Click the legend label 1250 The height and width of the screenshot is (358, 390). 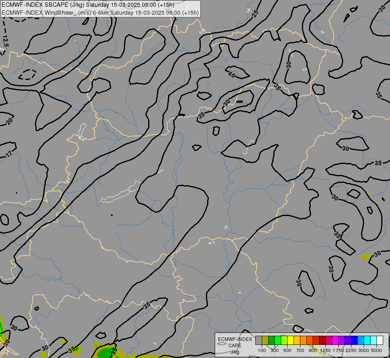[325, 350]
